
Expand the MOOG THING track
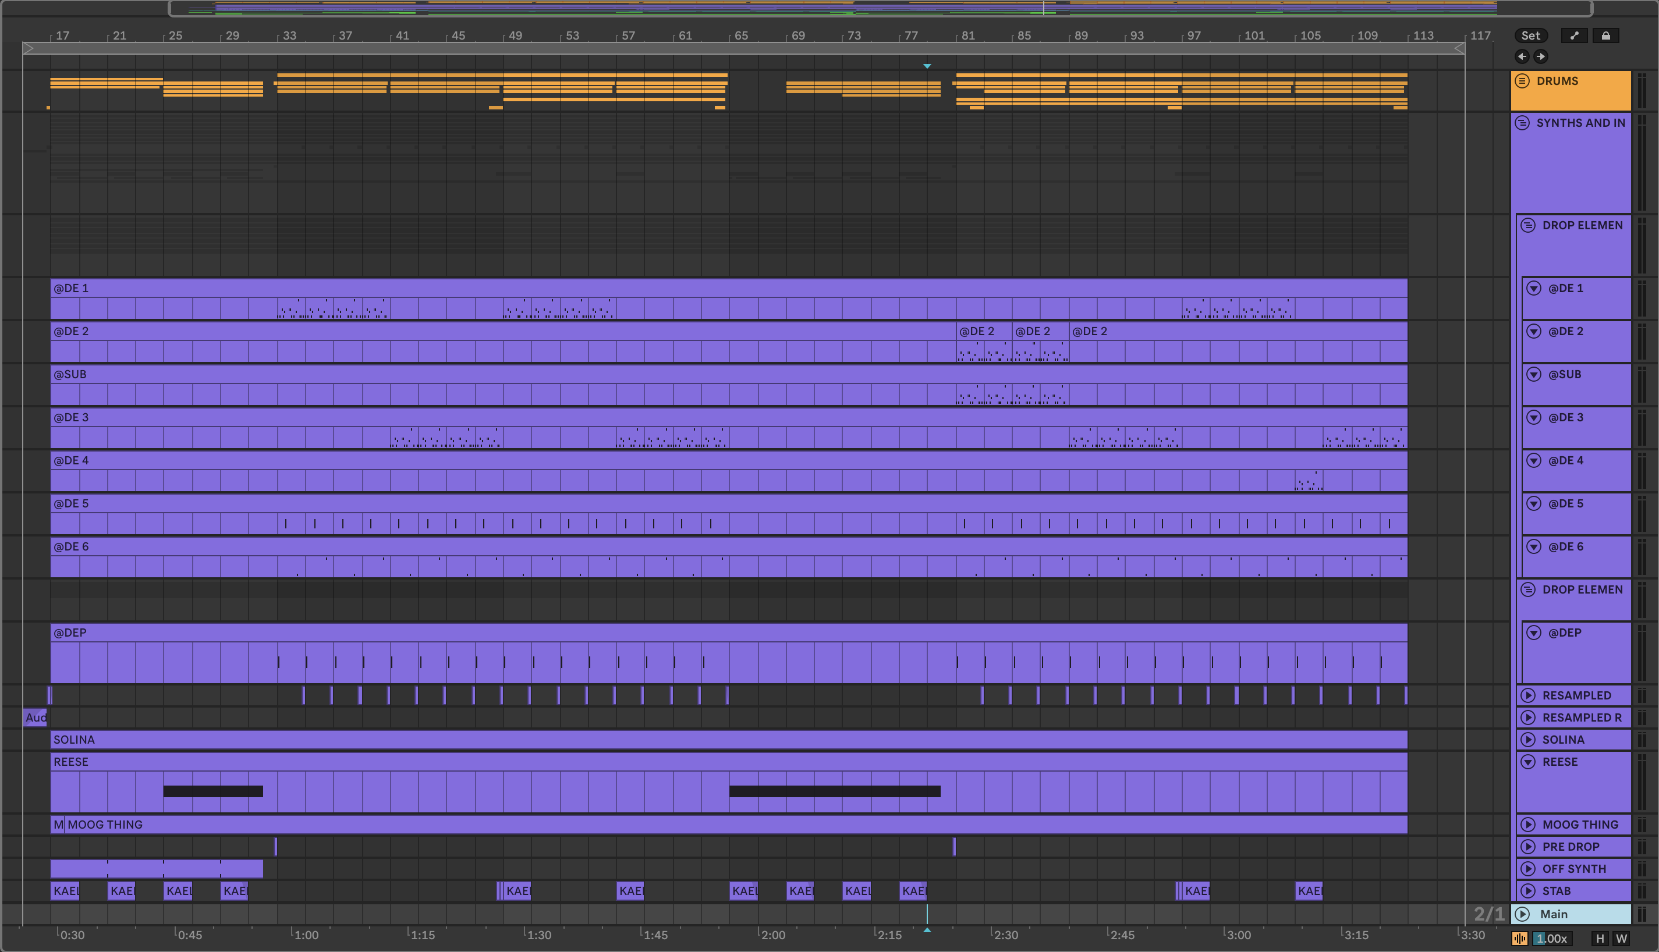click(1528, 825)
